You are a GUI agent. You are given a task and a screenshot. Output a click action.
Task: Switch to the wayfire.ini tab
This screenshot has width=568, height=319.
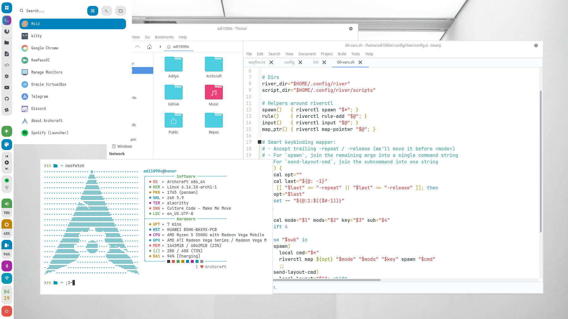point(257,62)
